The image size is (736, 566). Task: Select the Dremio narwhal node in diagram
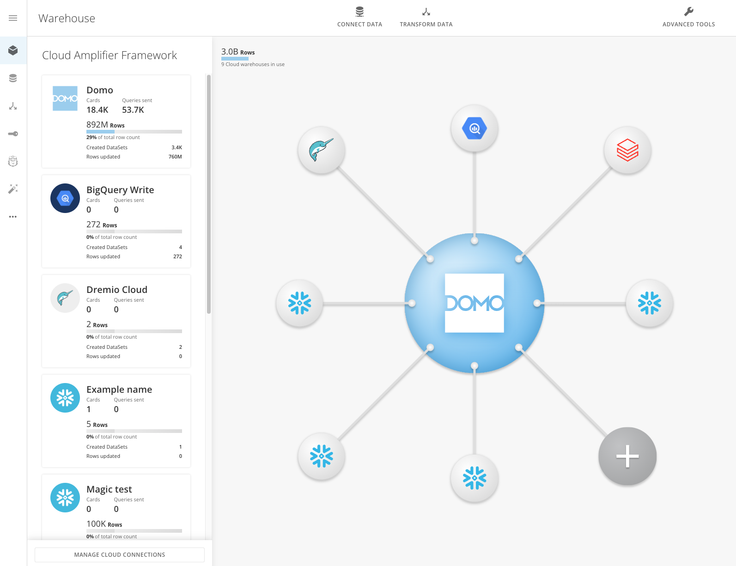pos(321,150)
